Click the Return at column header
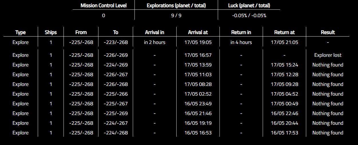Viewport: 358px width, 145px height. (284, 32)
